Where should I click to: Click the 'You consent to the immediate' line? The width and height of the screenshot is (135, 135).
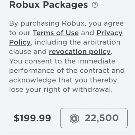(62, 61)
